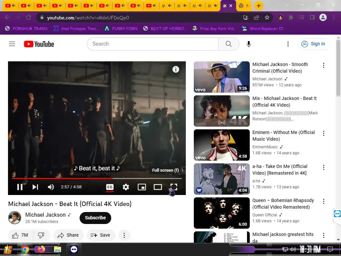Open Smooth Criminal video thumbnail
Screen dimensions: 341x256
(221, 77)
